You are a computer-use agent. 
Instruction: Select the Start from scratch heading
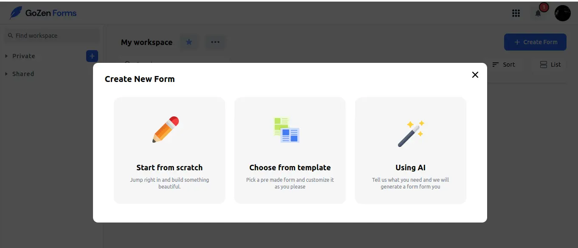[169, 167]
